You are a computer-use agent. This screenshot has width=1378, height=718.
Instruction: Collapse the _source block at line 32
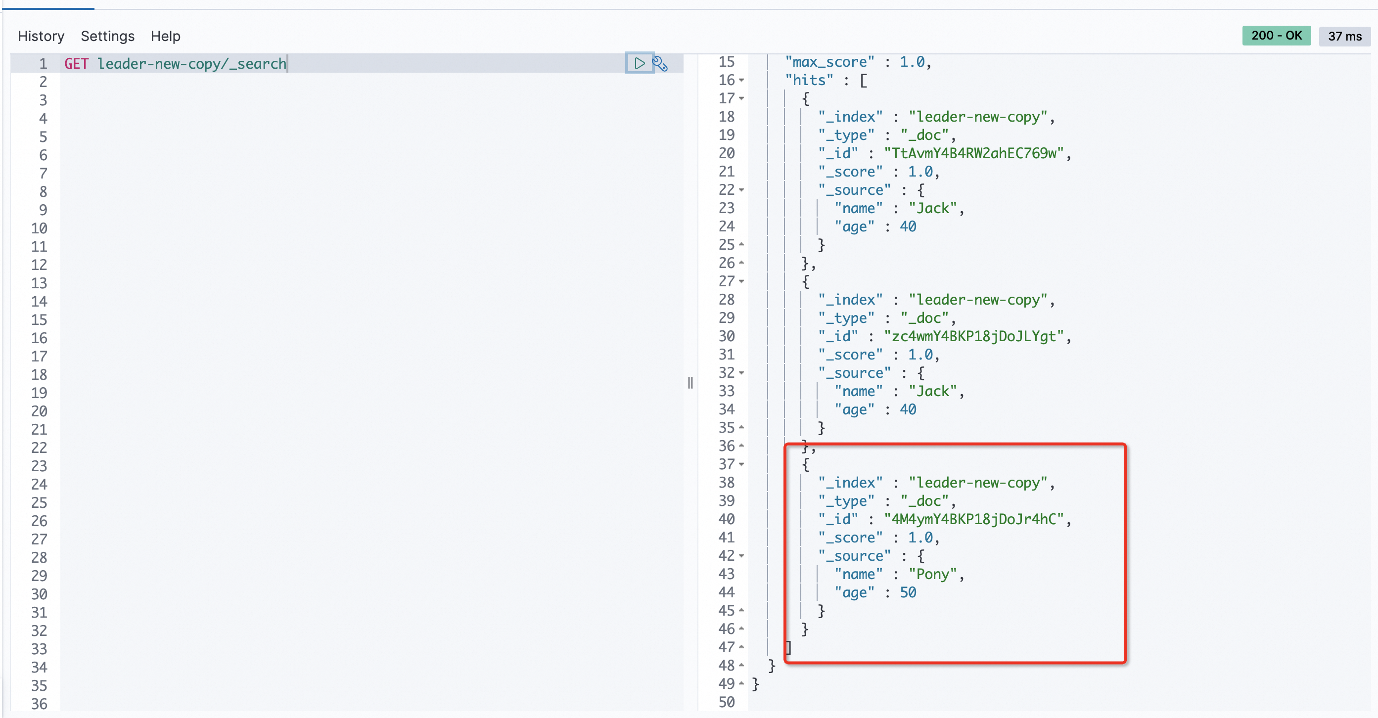pos(741,373)
